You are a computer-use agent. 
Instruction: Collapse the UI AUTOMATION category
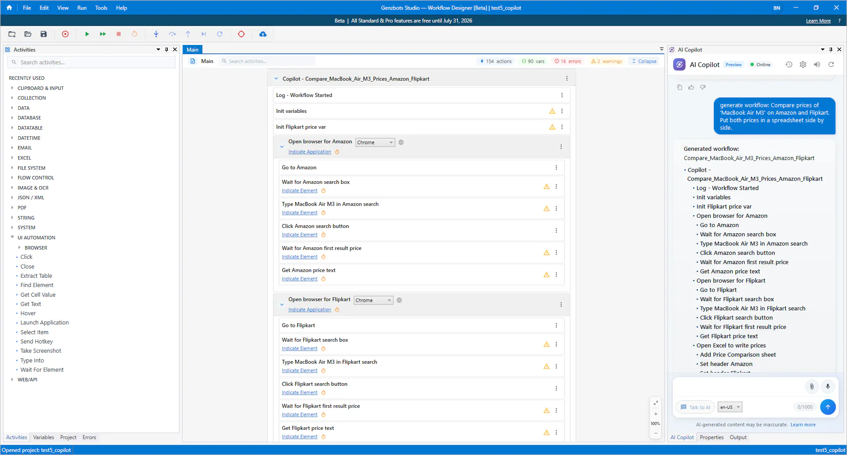12,238
